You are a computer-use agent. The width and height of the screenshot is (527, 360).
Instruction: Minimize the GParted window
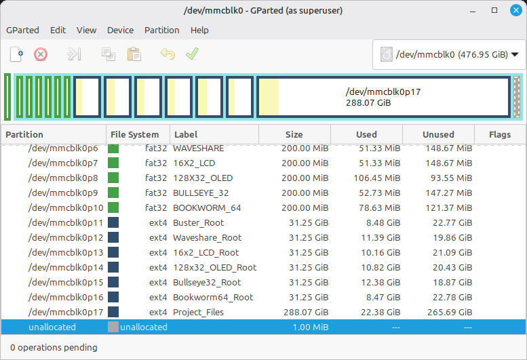473,10
